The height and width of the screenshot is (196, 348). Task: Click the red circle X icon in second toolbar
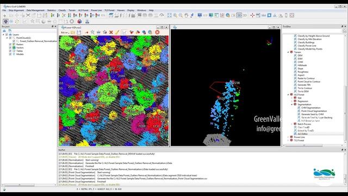[x=72, y=21]
